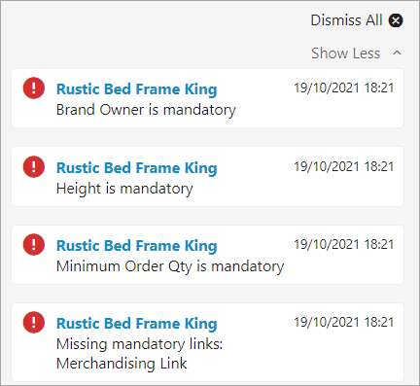
Task: Click the Merchandising Link message text
Action: coord(122,364)
